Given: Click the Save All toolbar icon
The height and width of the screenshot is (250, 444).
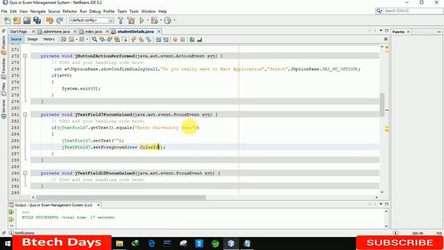Looking at the screenshot, I should (x=37, y=20).
